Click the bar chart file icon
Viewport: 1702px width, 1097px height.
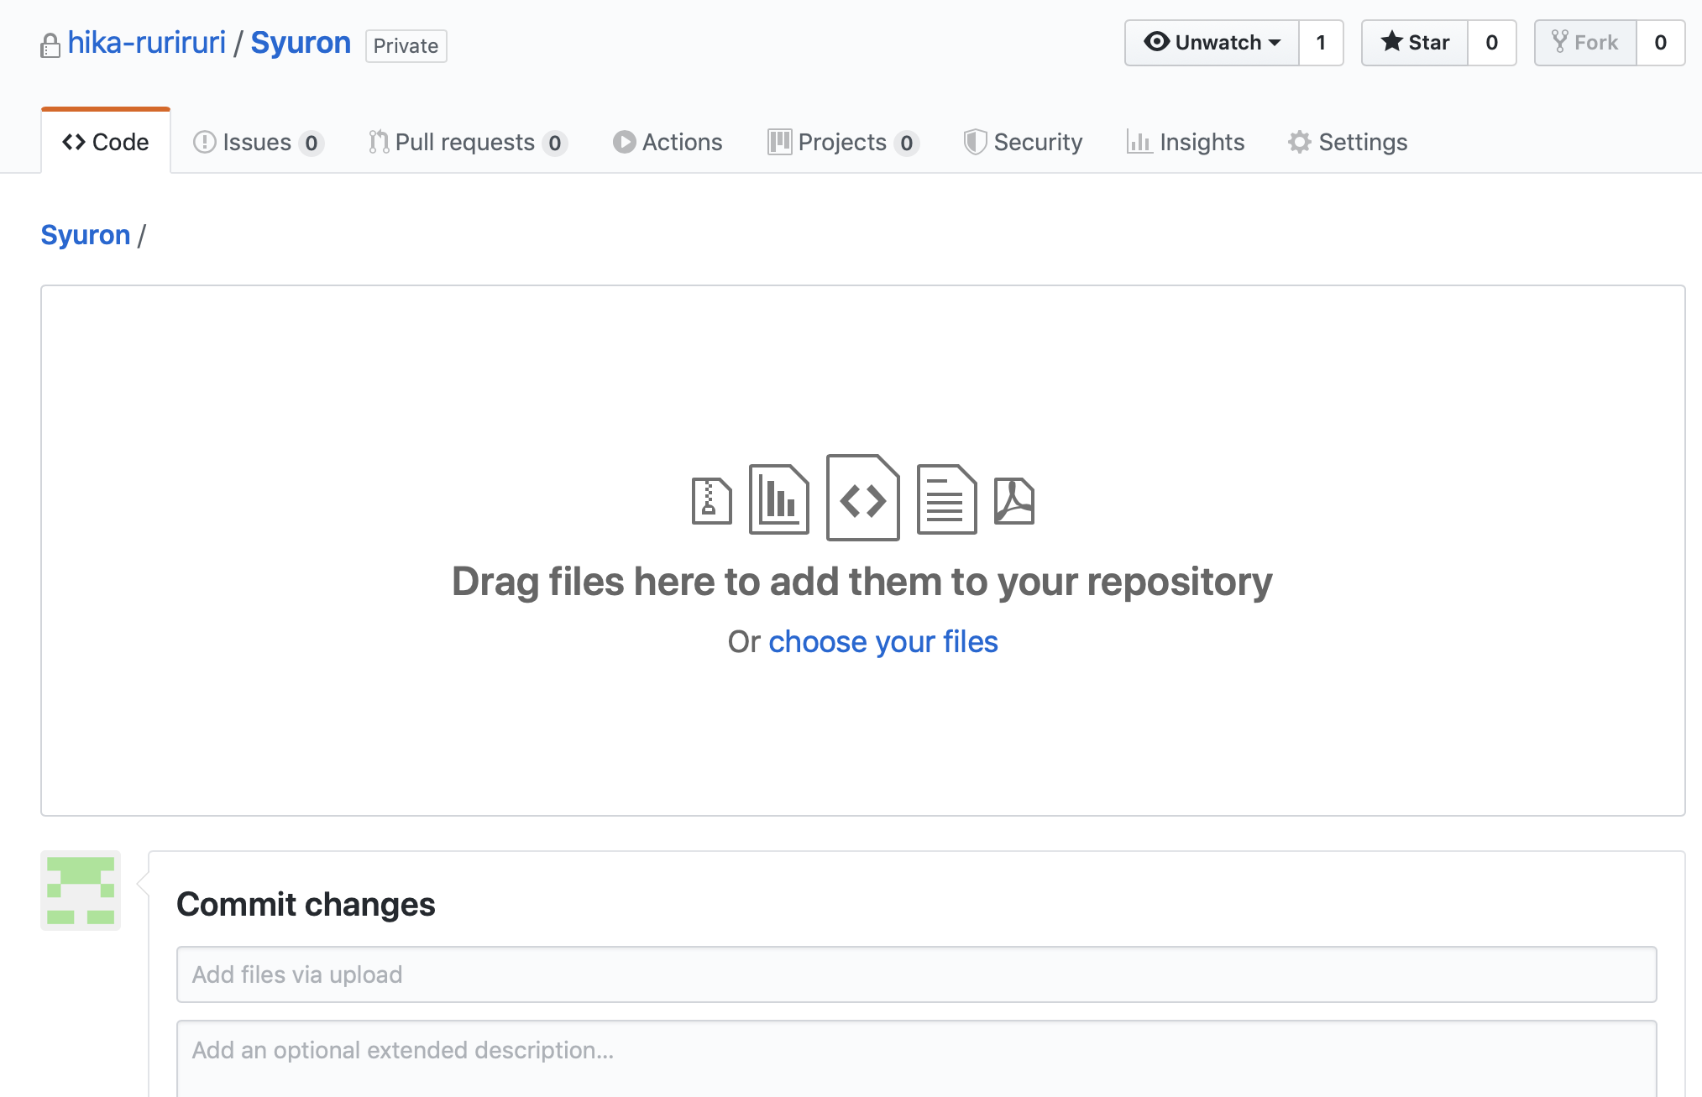778,499
